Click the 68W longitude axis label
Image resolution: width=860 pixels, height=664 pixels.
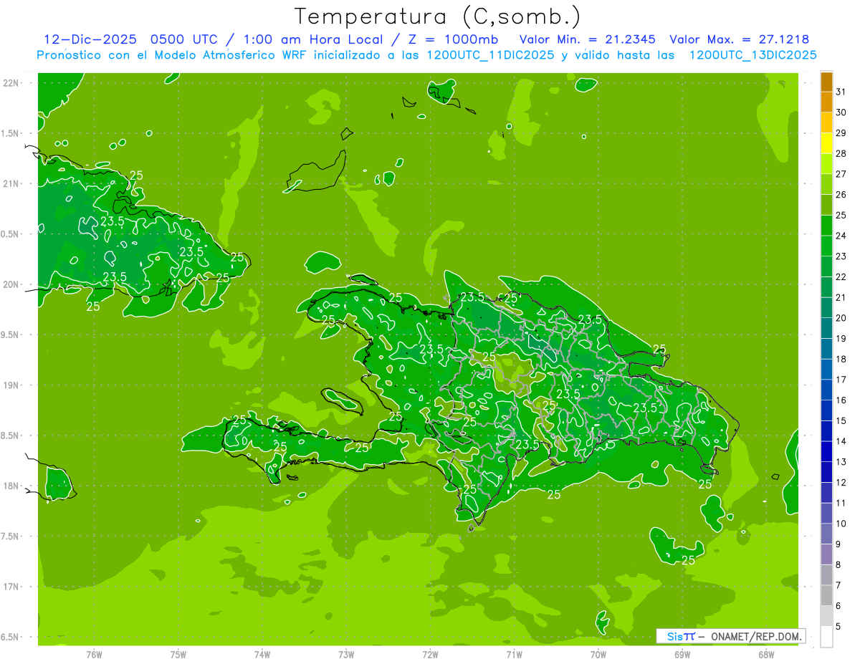tap(766, 655)
